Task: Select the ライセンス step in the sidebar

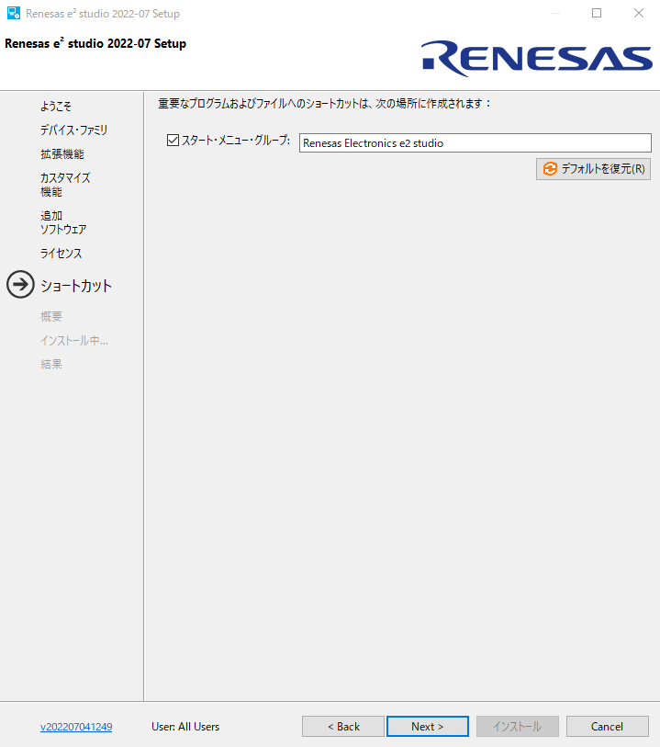Action: [x=61, y=254]
